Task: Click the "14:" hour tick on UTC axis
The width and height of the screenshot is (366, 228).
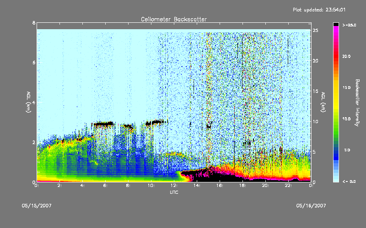Action: click(x=197, y=186)
